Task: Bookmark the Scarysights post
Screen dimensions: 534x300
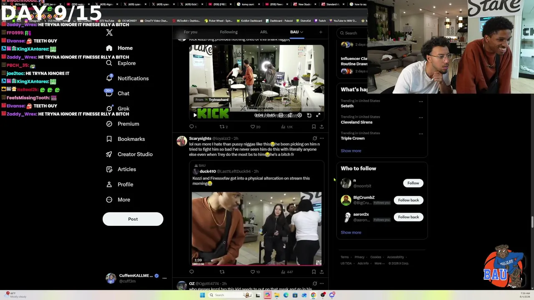Action: click(x=314, y=272)
